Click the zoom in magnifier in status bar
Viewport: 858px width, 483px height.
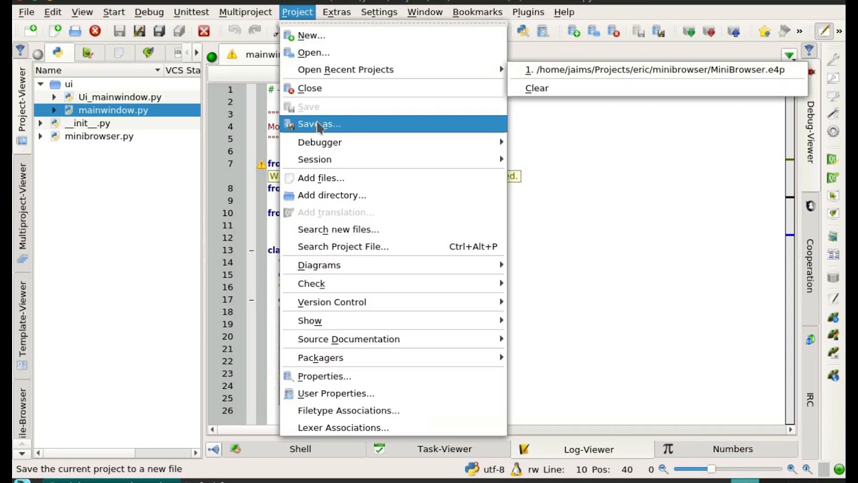tap(792, 470)
